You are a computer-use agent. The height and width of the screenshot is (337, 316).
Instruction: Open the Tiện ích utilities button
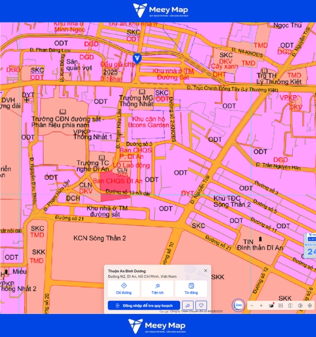(x=158, y=288)
